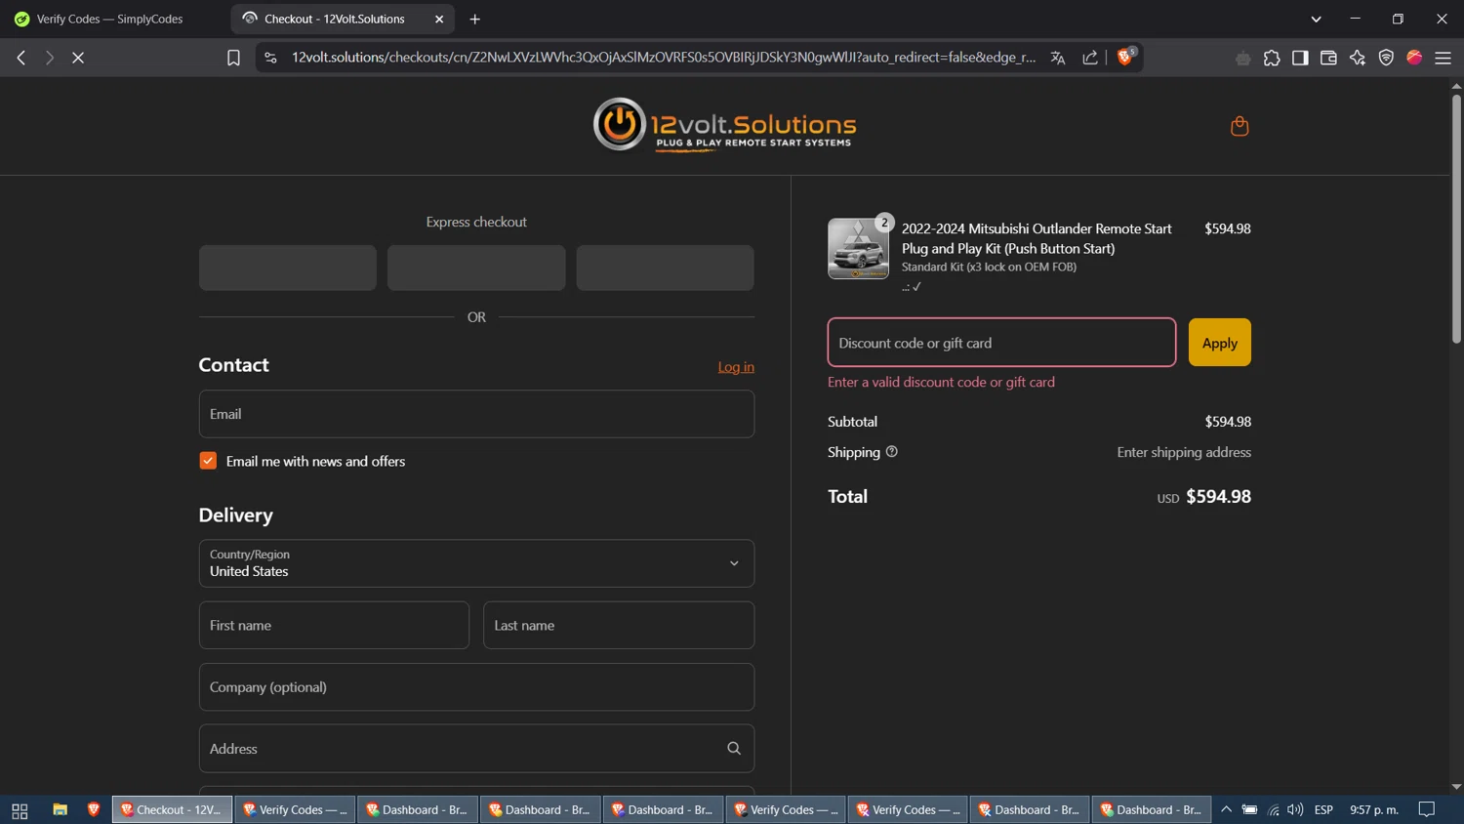Toggle the browser sidebar panel icon
This screenshot has height=824, width=1464.
pyautogui.click(x=1300, y=59)
